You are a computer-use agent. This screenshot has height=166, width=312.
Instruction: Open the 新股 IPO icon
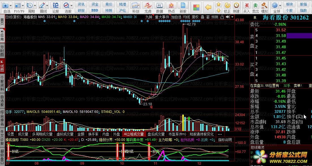tap(183, 6)
